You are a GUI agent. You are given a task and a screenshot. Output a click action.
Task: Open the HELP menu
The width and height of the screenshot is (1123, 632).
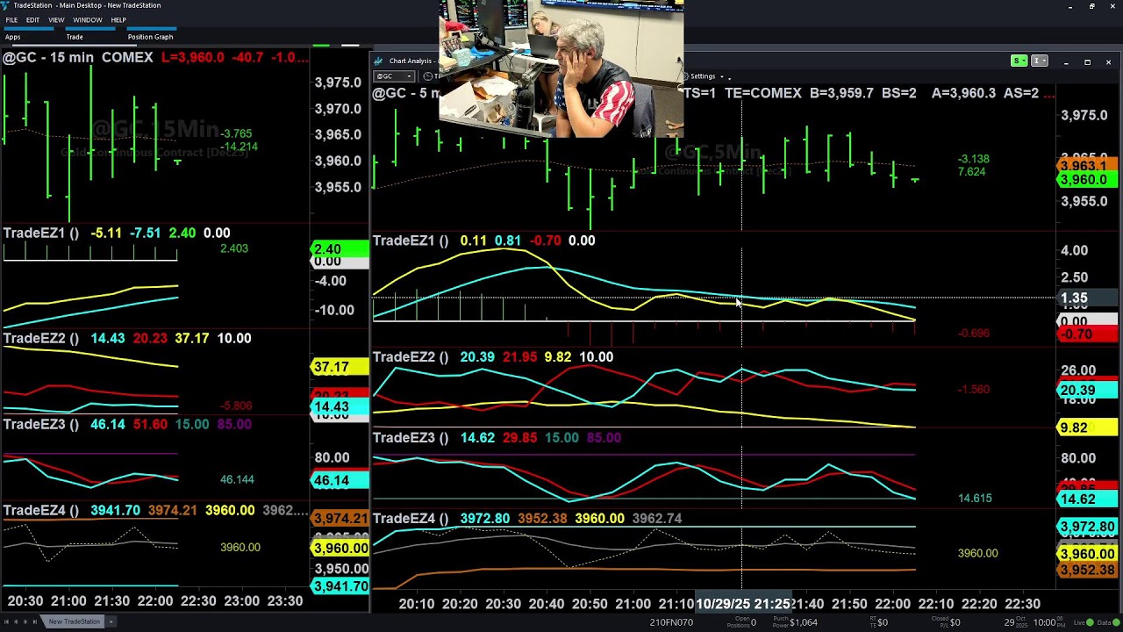118,19
